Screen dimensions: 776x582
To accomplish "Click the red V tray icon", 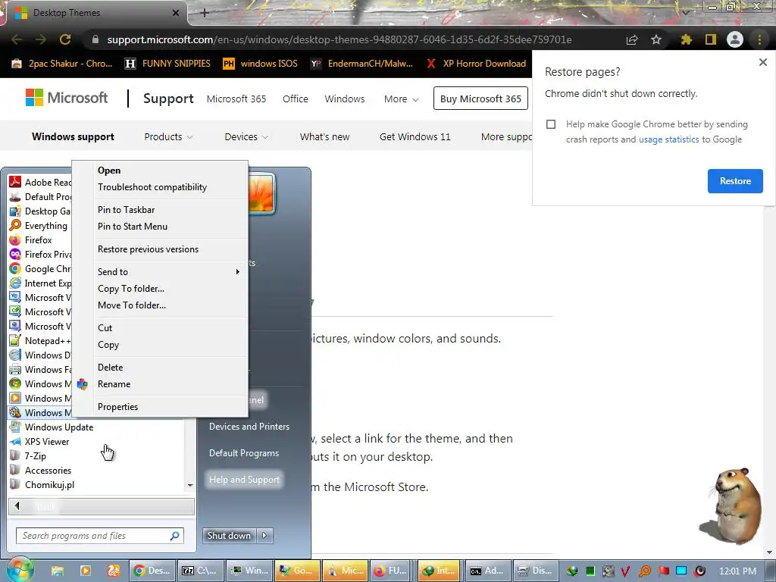I will [625, 571].
